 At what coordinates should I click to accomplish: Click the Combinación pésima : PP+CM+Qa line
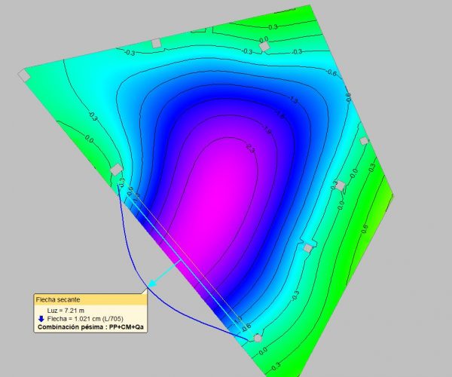click(90, 328)
